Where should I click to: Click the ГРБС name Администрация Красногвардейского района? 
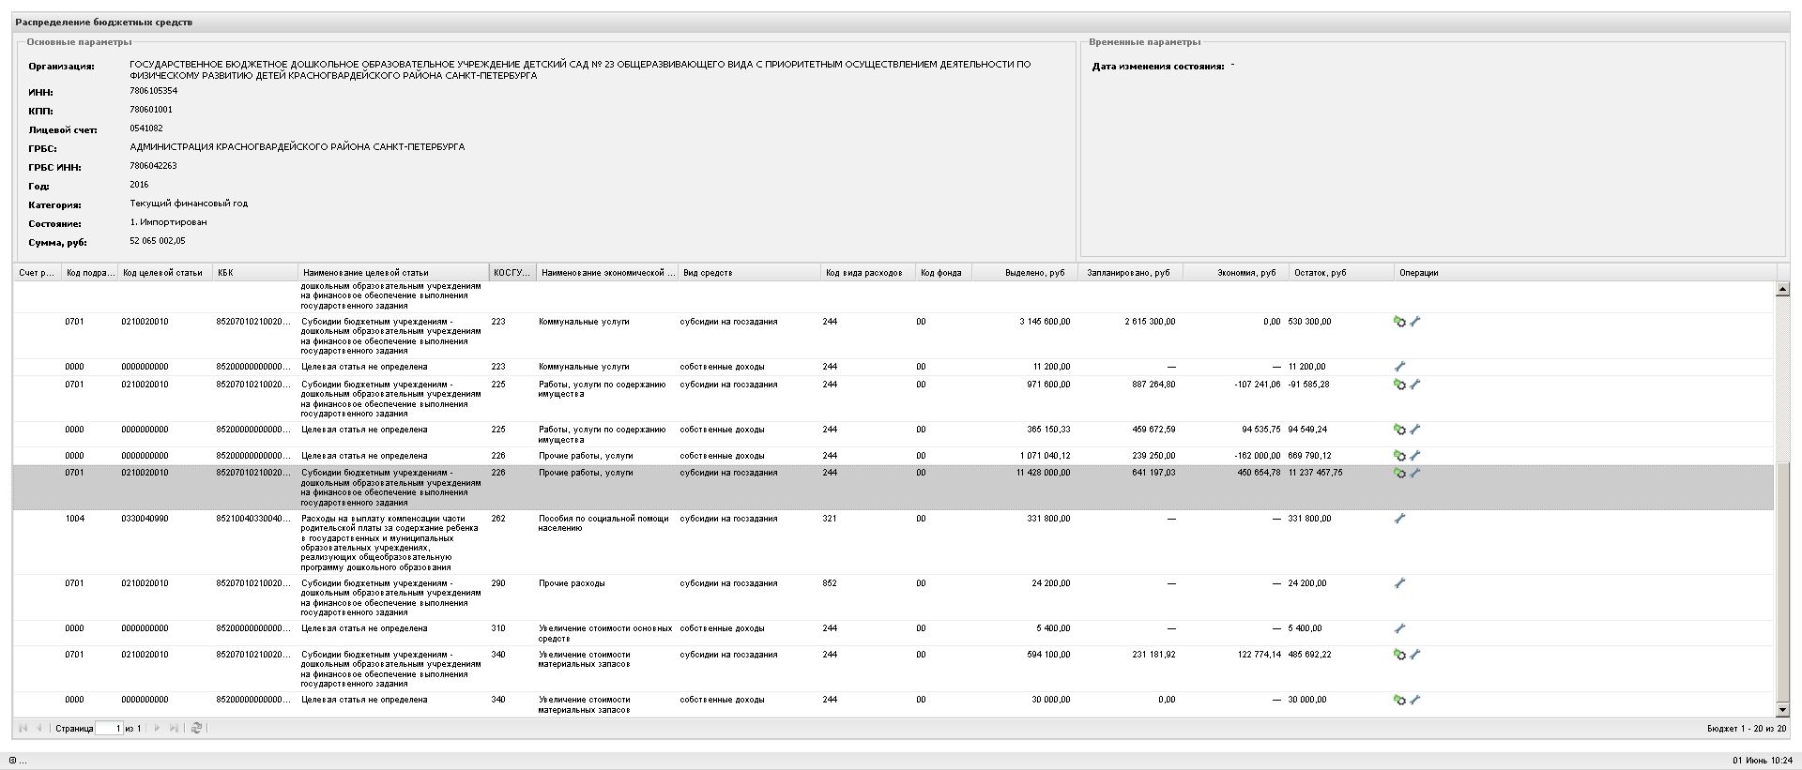[x=298, y=147]
